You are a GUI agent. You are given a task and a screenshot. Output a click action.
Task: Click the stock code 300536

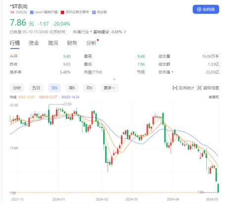pos(21,12)
